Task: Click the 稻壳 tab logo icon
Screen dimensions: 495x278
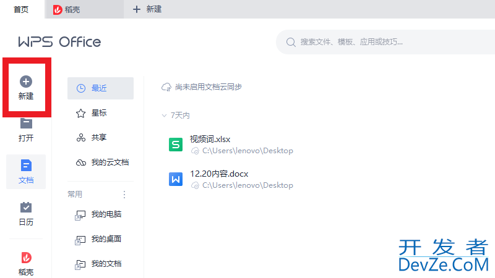Action: click(58, 10)
